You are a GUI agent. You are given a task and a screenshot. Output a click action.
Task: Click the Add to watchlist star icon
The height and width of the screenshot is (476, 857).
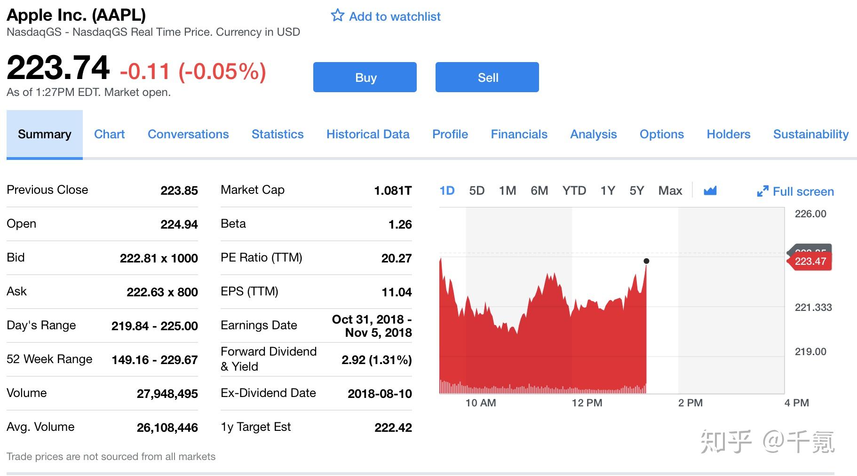[x=337, y=16]
